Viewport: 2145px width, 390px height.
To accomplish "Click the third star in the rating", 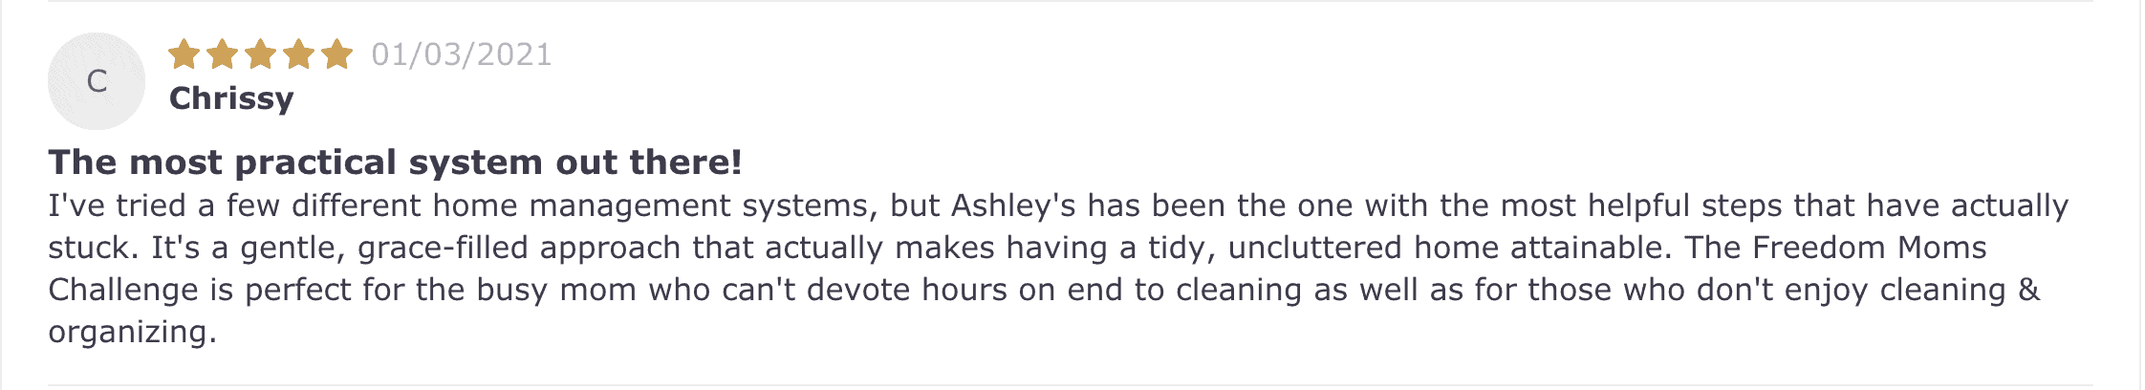I will pyautogui.click(x=260, y=54).
